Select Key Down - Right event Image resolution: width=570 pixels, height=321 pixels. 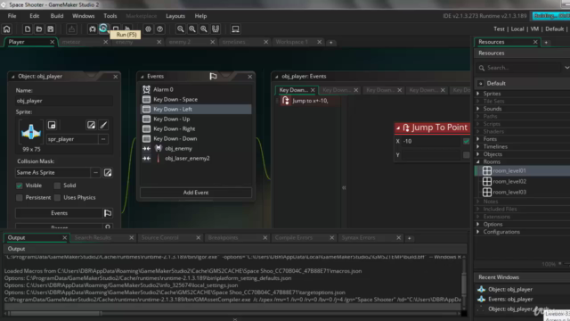point(196,128)
